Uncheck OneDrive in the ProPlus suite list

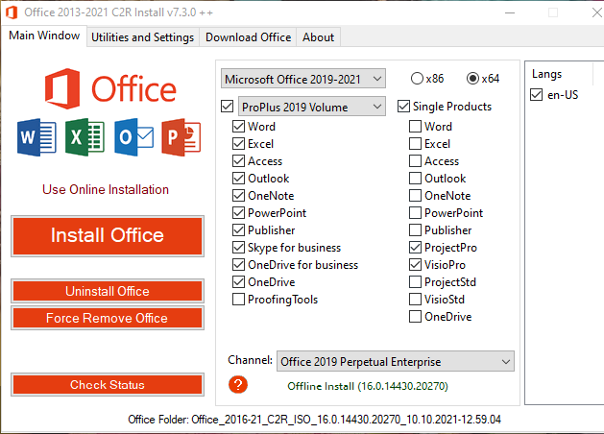point(239,282)
